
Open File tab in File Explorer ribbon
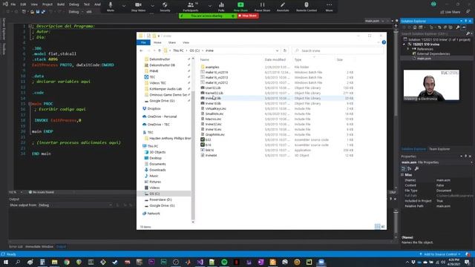point(143,43)
